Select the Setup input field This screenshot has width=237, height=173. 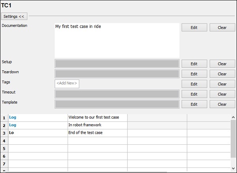[117, 64]
